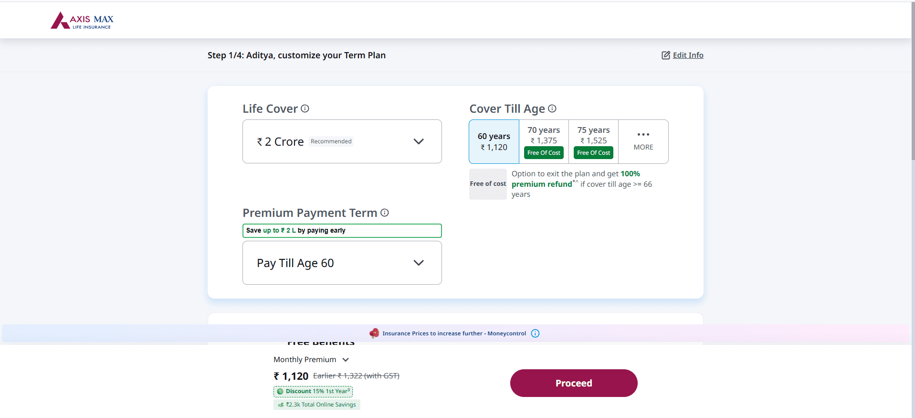The width and height of the screenshot is (915, 418).
Task: Click the megaphone icon in the price banner
Action: [x=374, y=333]
